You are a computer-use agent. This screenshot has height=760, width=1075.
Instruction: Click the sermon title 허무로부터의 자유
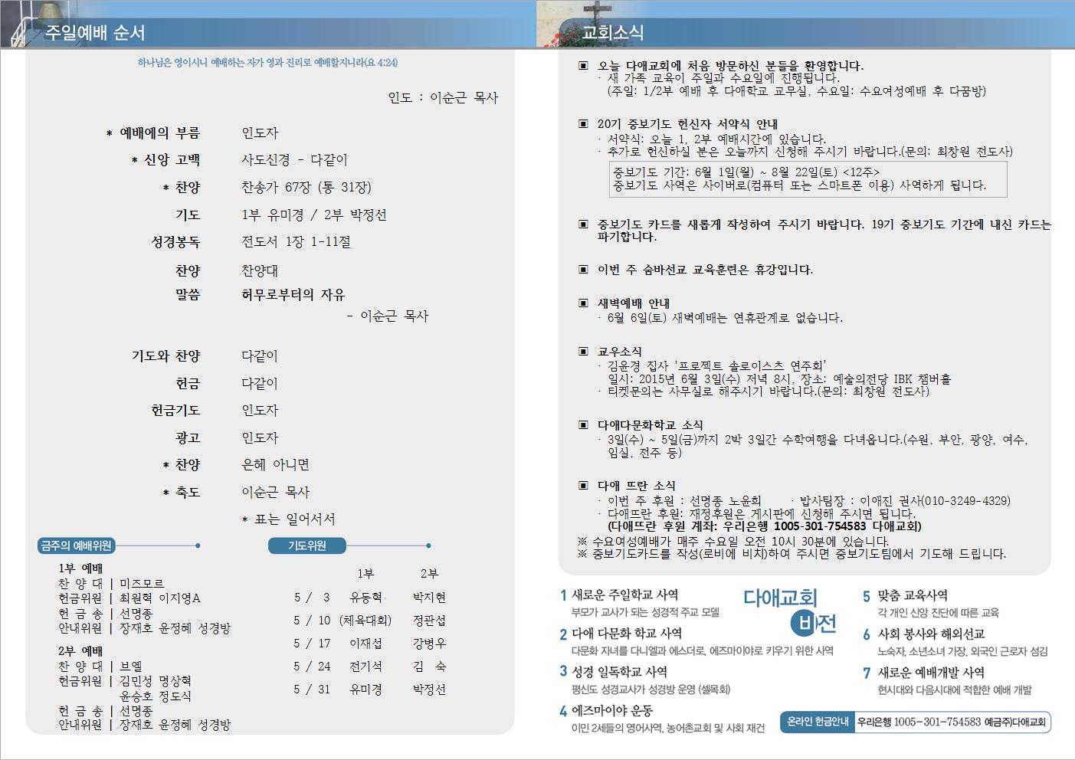point(293,295)
